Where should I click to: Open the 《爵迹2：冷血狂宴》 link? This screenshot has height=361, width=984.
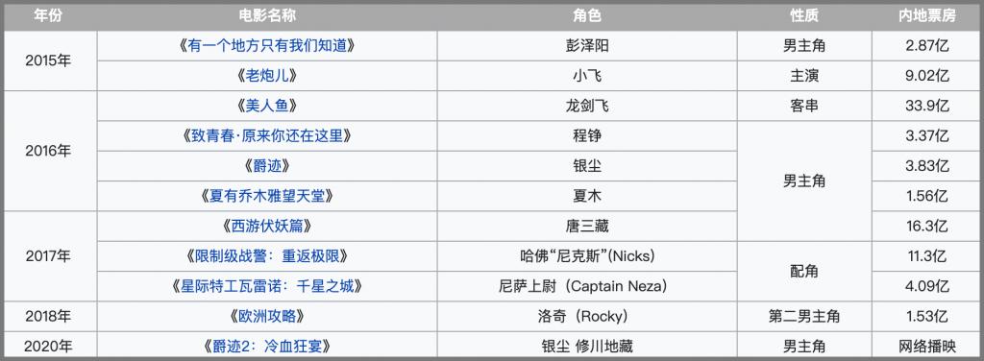click(267, 346)
